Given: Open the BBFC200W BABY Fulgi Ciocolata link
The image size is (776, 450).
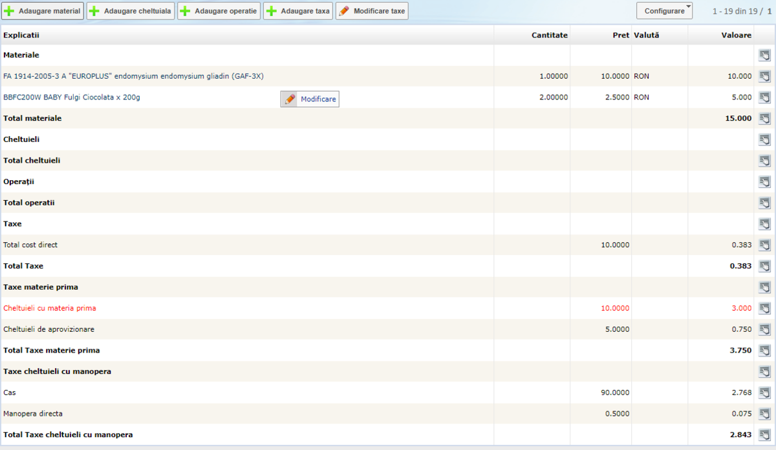Looking at the screenshot, I should pyautogui.click(x=72, y=97).
